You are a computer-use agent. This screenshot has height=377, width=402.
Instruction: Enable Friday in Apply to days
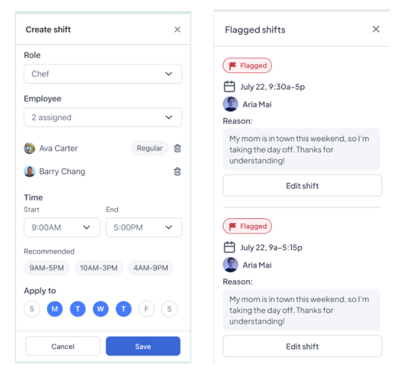point(147,309)
